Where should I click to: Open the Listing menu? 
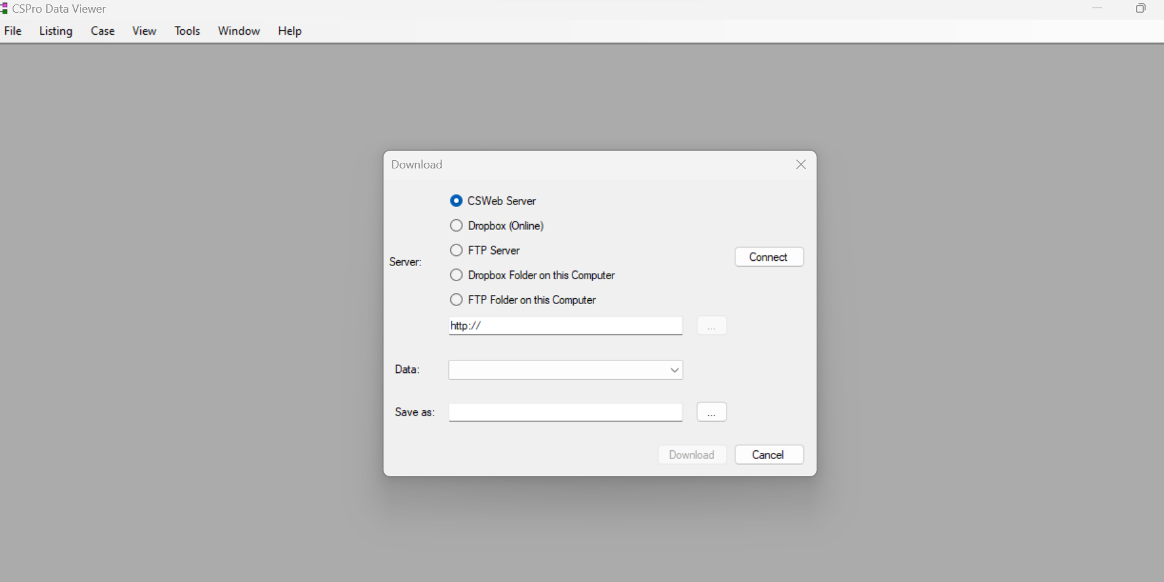tap(56, 31)
